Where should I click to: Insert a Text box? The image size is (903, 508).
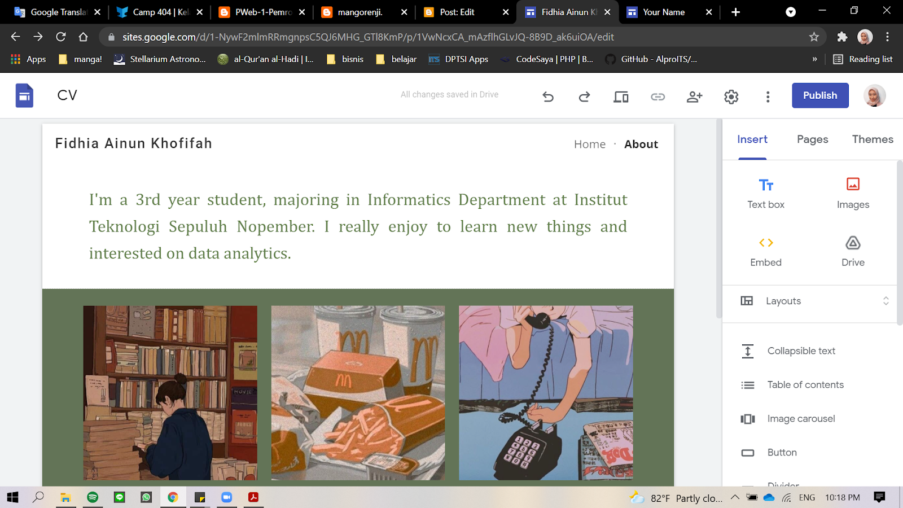[x=766, y=193]
